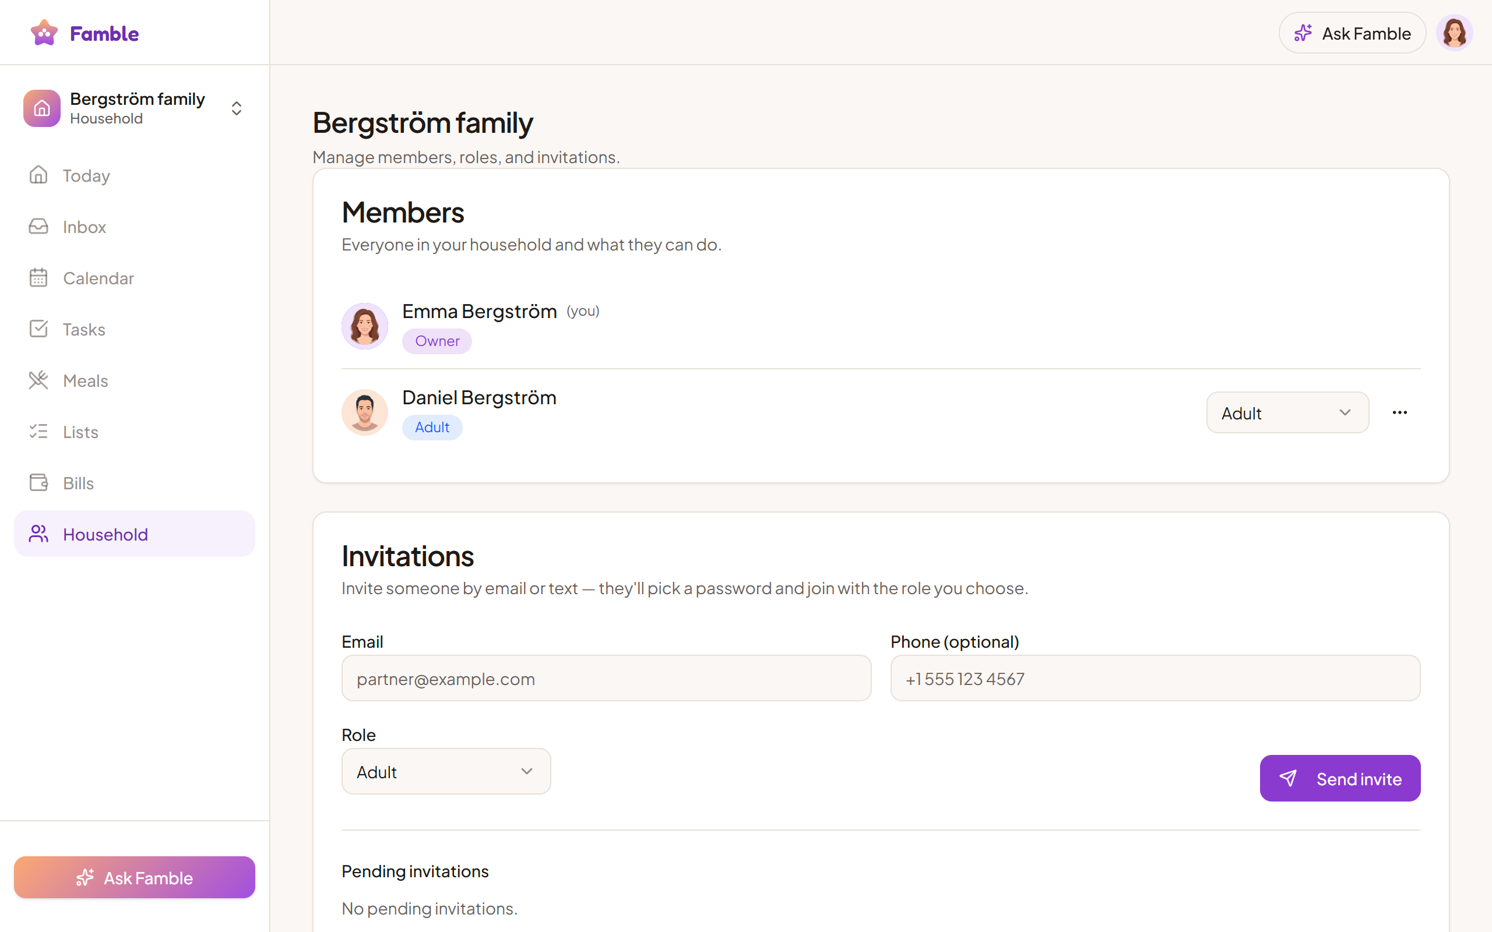Click the Members heading
The height and width of the screenshot is (932, 1492).
click(403, 213)
